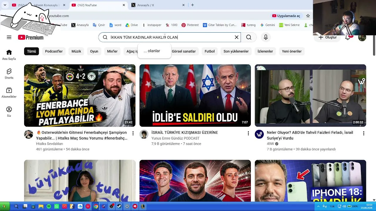Image resolution: width=376 pixels, height=211 pixels.
Task: Open the YouTube guide hamburger menu
Action: (9, 37)
